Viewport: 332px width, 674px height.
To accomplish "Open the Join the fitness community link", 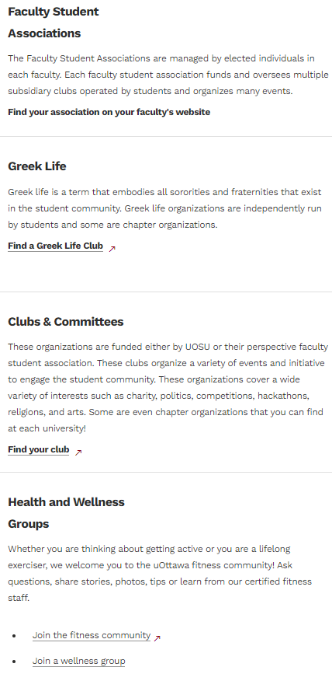I will coord(92,635).
